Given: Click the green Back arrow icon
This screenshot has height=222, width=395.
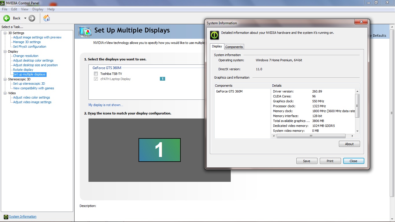Looking at the screenshot, I should [7, 18].
